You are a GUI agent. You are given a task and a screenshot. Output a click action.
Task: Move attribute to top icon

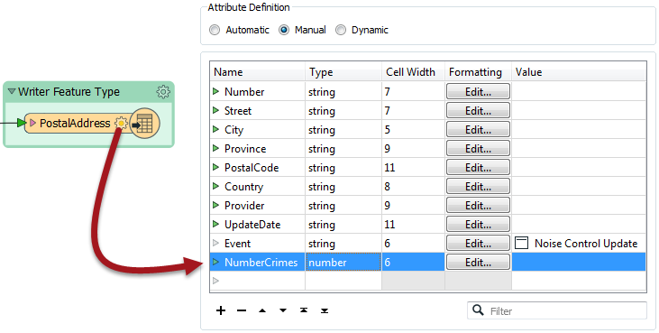pyautogui.click(x=304, y=310)
